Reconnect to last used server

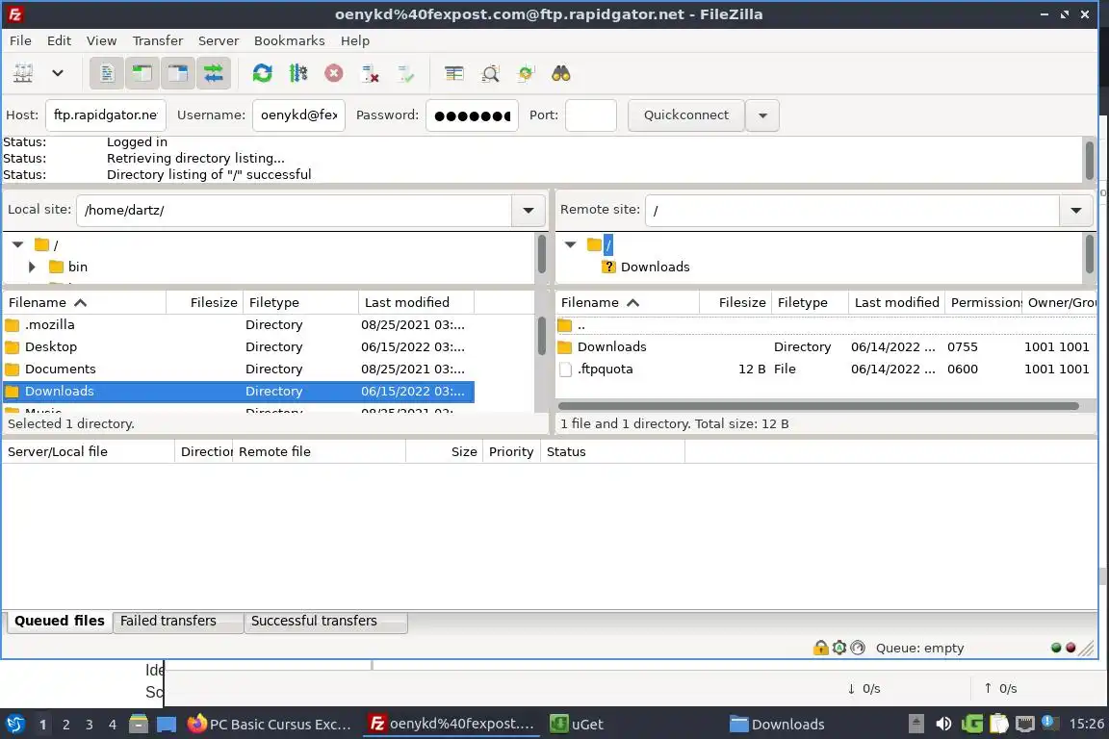(x=406, y=73)
